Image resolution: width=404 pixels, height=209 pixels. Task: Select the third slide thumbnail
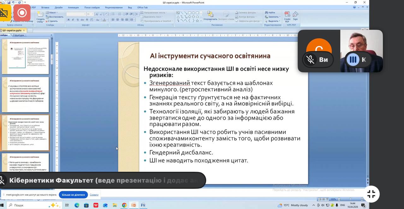point(25,133)
